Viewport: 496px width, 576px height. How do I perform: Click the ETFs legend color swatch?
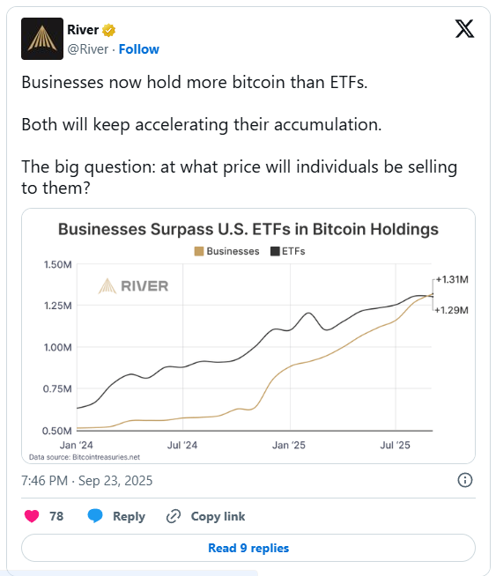click(275, 251)
